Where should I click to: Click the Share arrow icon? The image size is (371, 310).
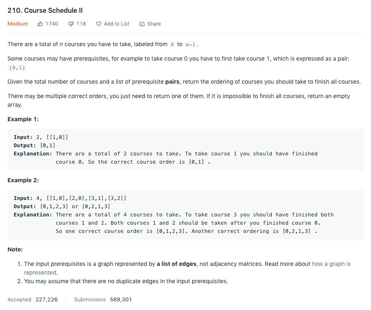142,24
